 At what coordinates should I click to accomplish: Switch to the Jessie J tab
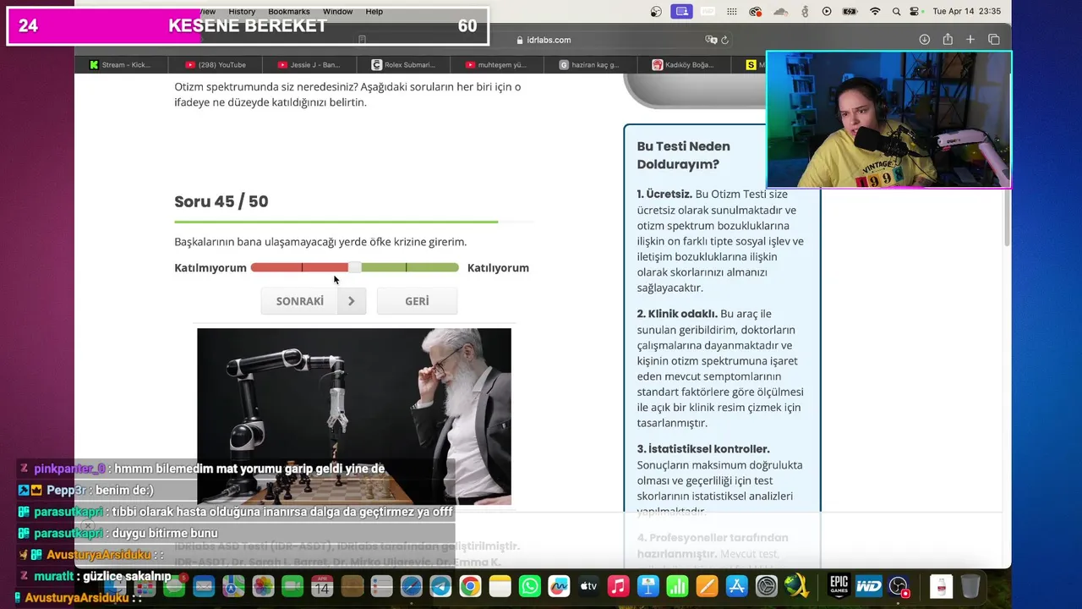coord(309,64)
